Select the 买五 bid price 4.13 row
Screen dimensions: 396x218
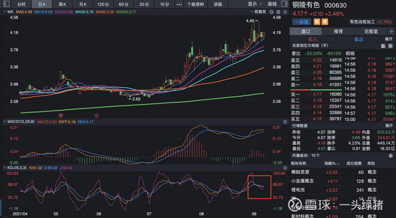[x=316, y=119]
